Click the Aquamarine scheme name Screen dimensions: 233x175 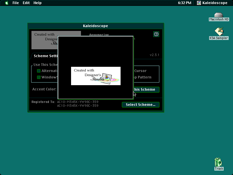click(x=99, y=35)
